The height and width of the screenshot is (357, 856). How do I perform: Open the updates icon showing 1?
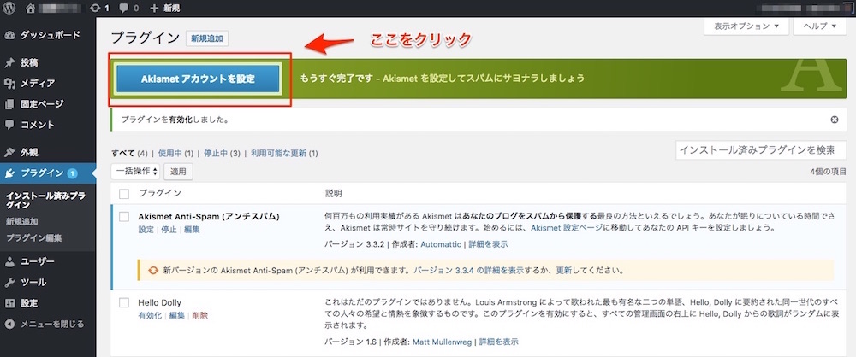click(x=99, y=9)
